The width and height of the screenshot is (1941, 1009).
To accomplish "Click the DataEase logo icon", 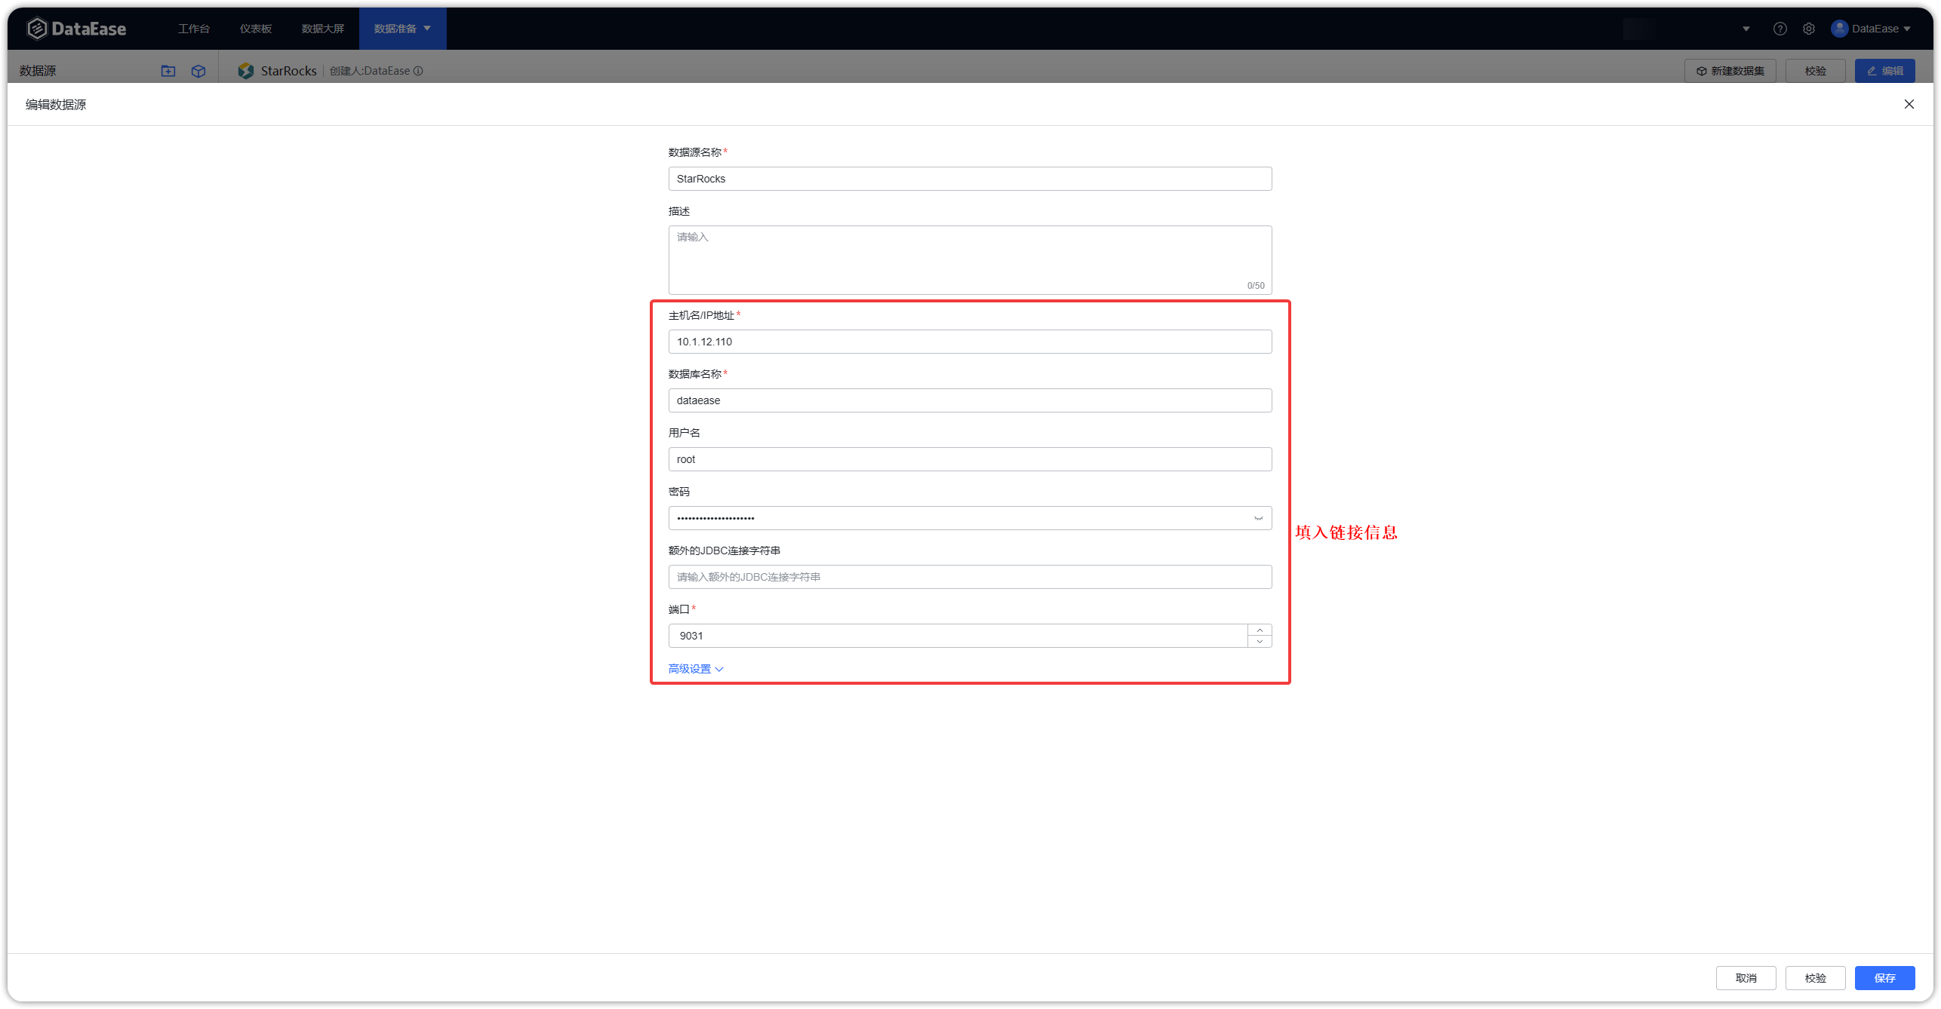I will (37, 29).
